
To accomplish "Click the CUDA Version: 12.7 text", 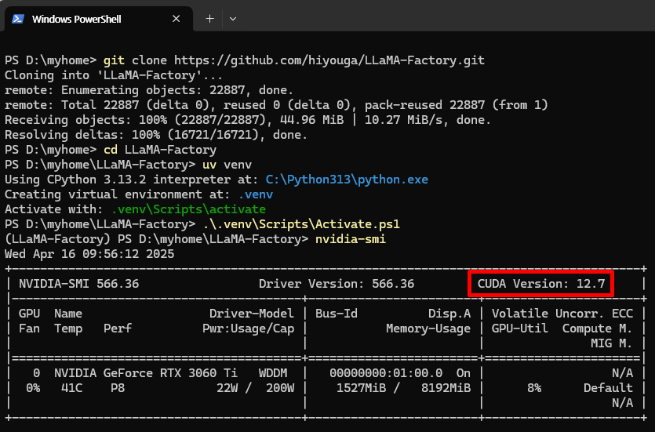I will (x=541, y=285).
